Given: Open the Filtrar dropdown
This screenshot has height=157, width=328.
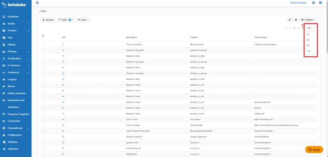Looking at the screenshot, I should [x=83, y=20].
